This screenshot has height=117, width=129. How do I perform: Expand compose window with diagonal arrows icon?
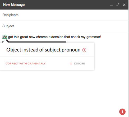118,5
